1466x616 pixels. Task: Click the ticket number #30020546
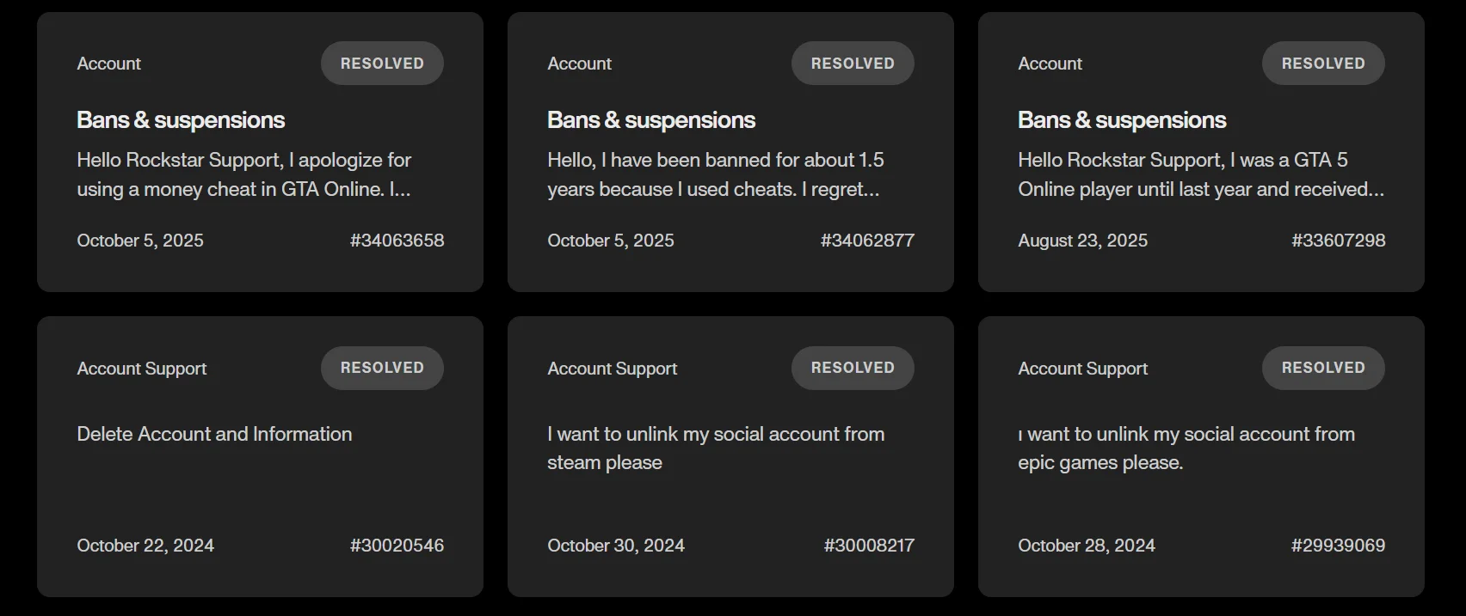(x=397, y=546)
